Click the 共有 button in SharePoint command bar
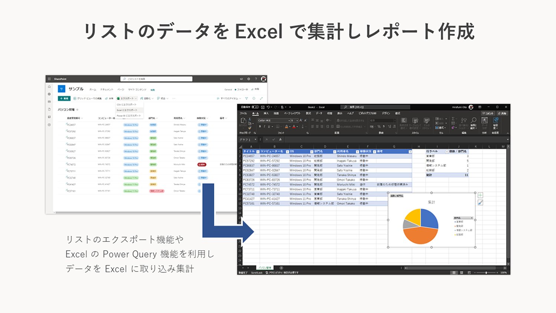The image size is (556, 313). pyautogui.click(x=109, y=99)
